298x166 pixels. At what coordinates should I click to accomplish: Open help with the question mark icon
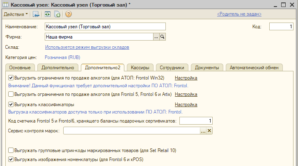click(x=68, y=14)
